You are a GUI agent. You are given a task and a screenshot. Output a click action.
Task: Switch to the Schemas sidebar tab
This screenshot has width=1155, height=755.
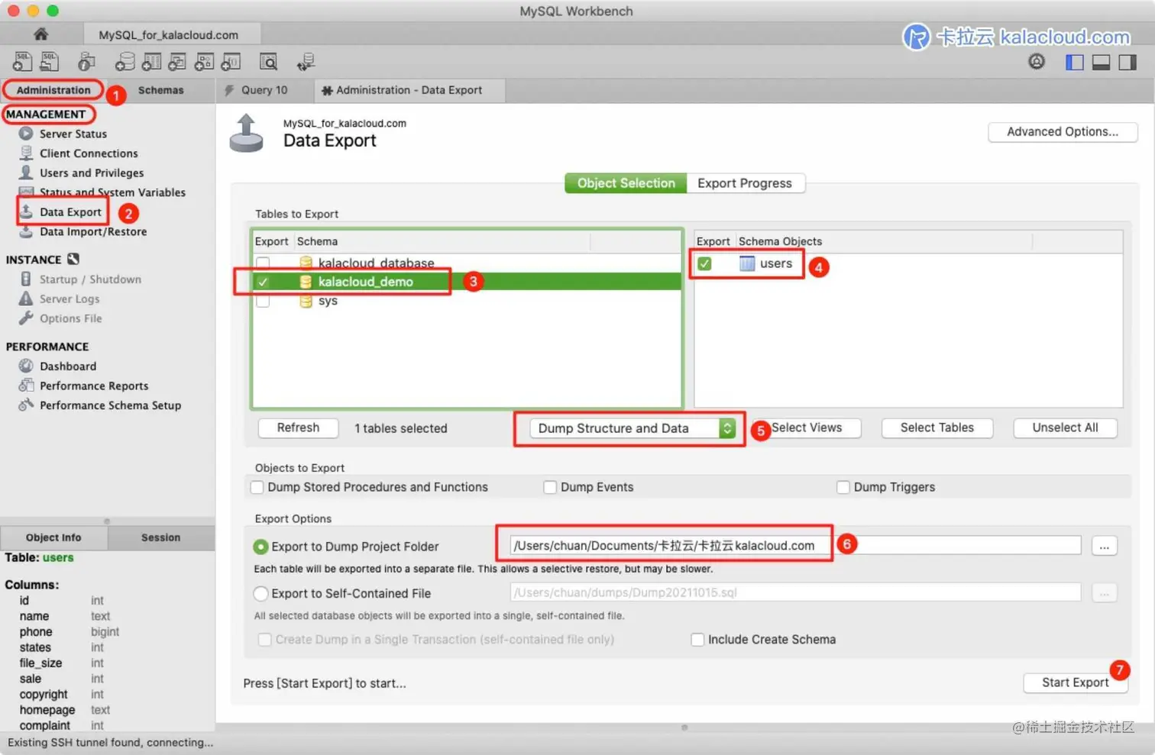[160, 90]
